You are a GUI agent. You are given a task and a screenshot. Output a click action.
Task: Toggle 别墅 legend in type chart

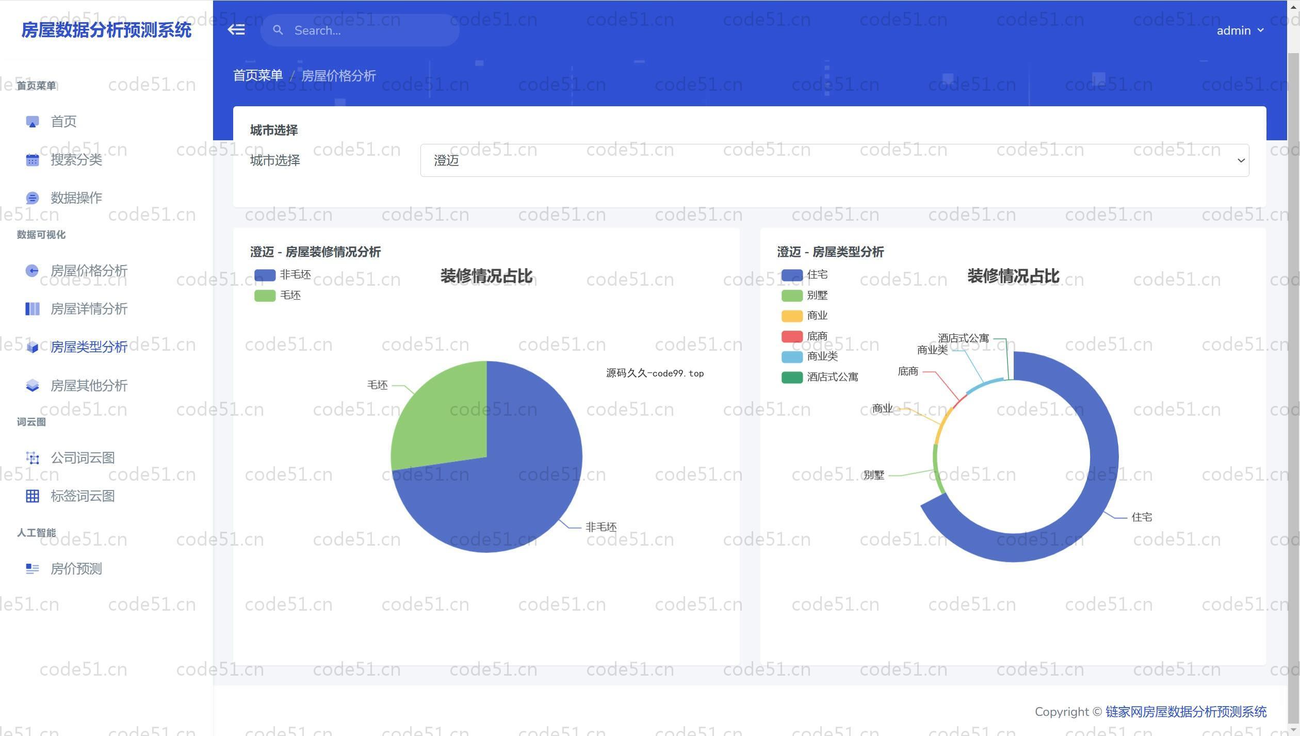tap(805, 296)
